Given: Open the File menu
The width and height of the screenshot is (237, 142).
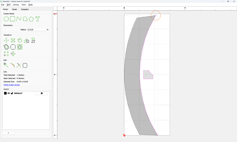Looking at the screenshot, I should point(3,5).
